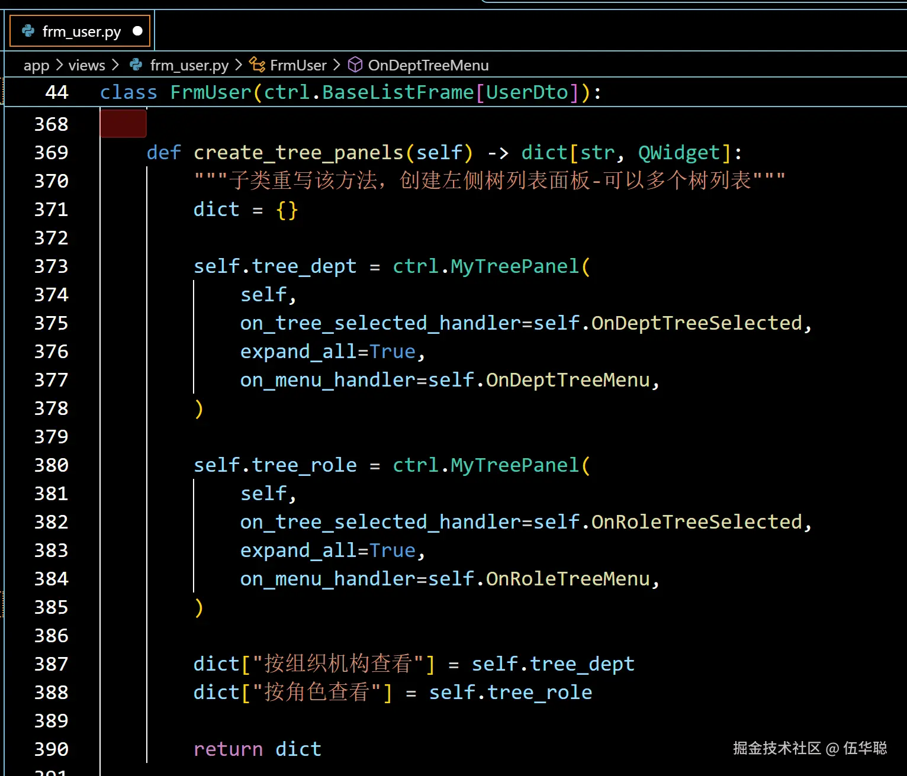Viewport: 907px width, 776px height.
Task: Click line number 369 in the gutter
Action: point(51,153)
